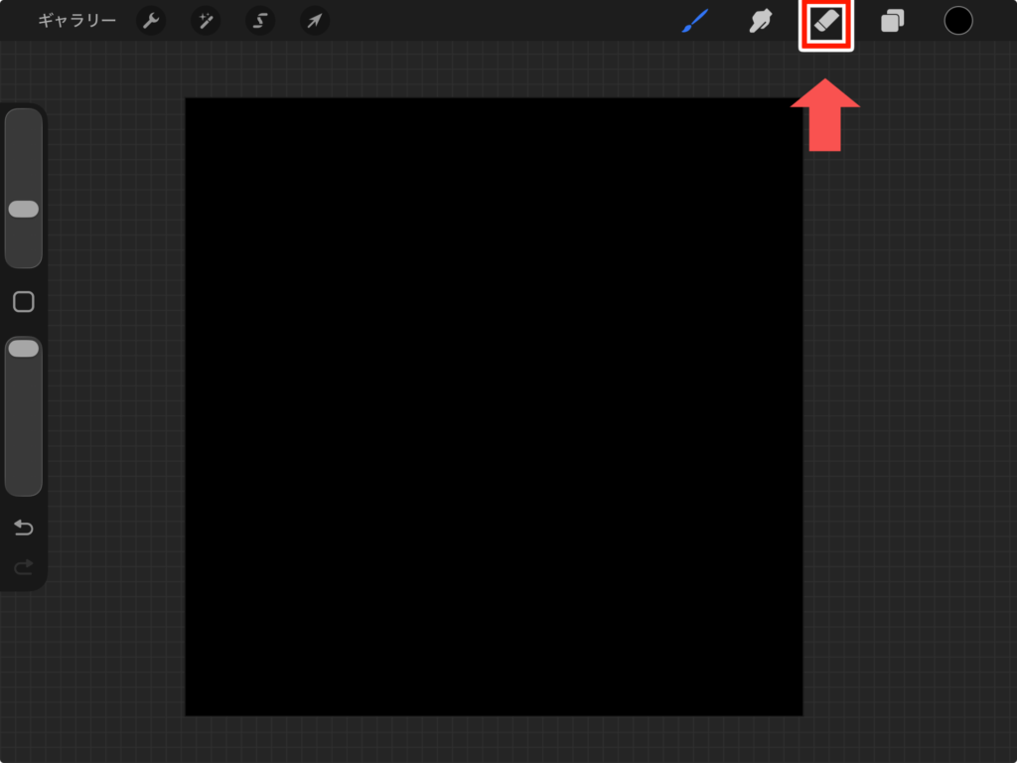Open the black color picker circle
1017x763 pixels.
tap(957, 21)
